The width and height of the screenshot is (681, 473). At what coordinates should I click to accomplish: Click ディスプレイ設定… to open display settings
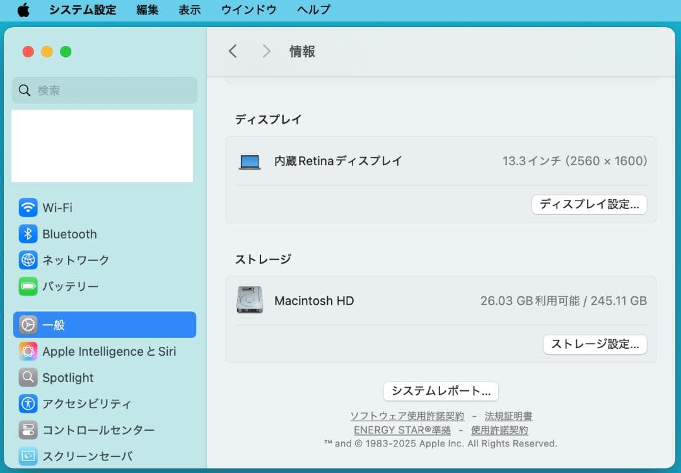point(589,204)
